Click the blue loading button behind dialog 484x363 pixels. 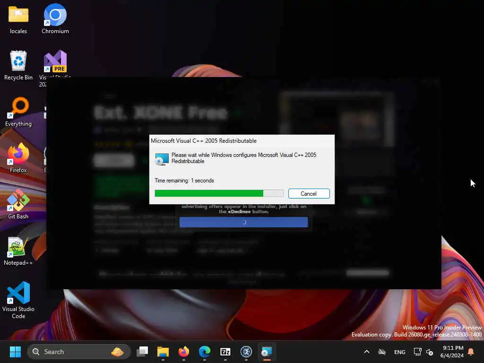(243, 222)
